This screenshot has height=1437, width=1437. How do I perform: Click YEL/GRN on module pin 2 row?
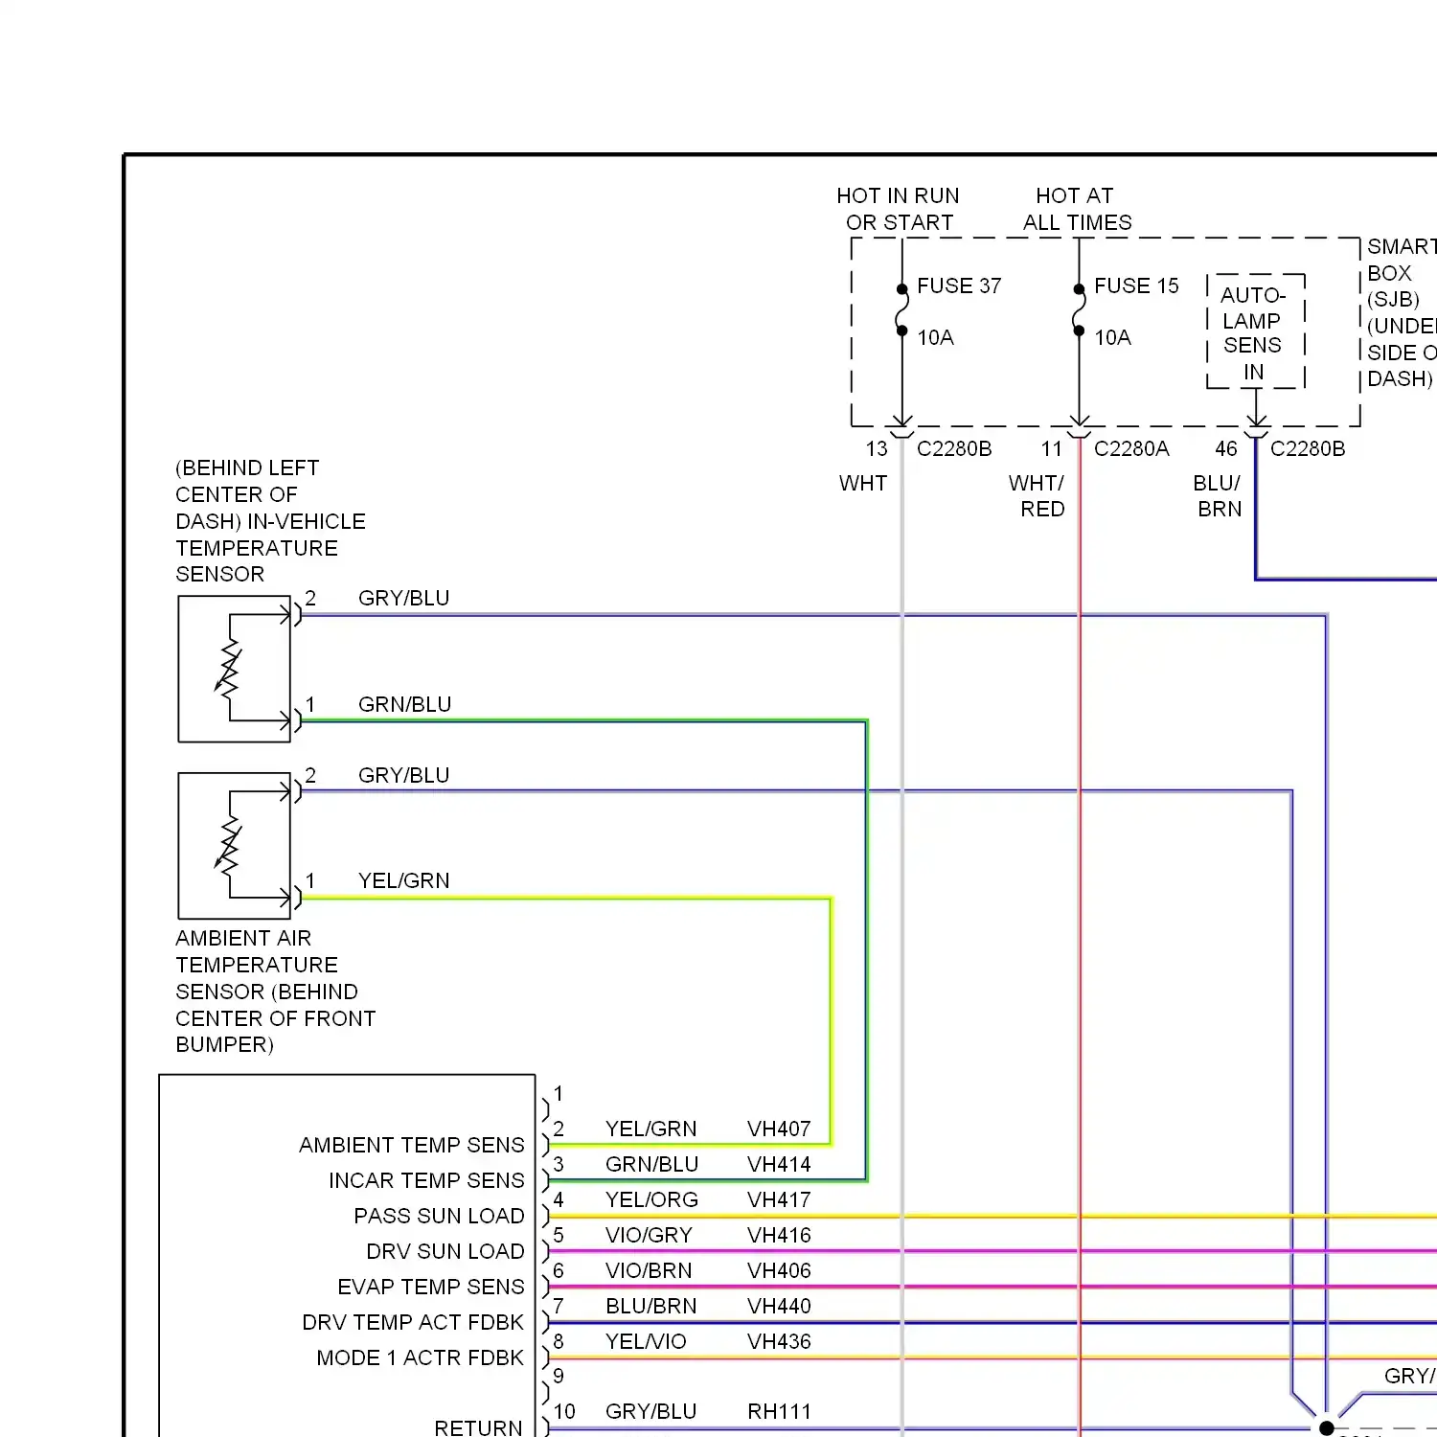point(650,1129)
